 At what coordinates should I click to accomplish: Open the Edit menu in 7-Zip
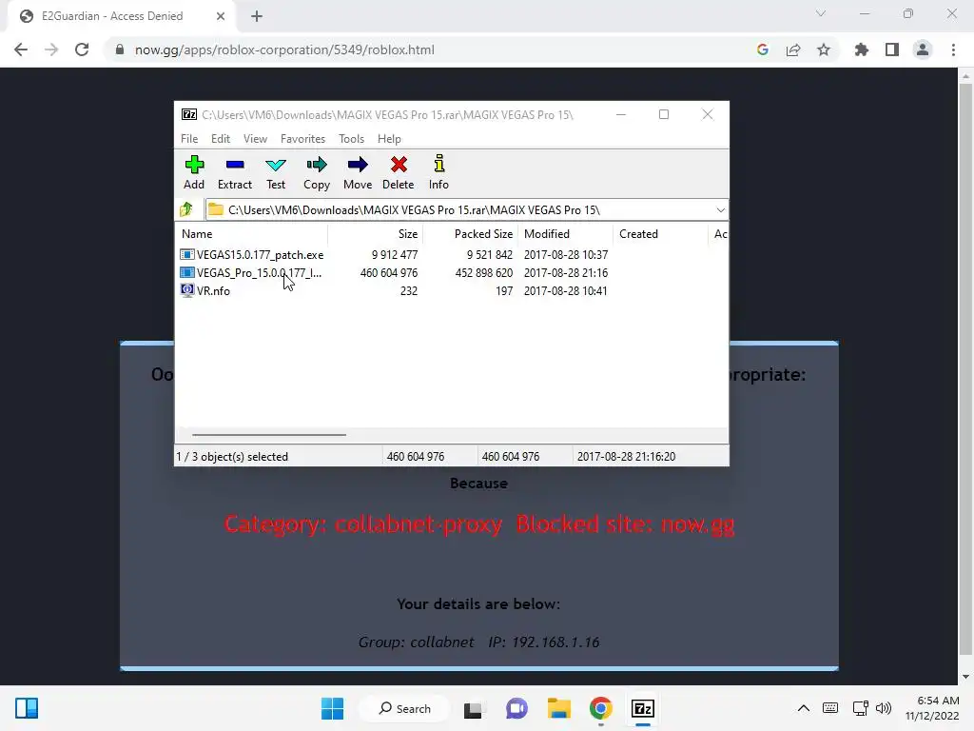click(x=221, y=139)
